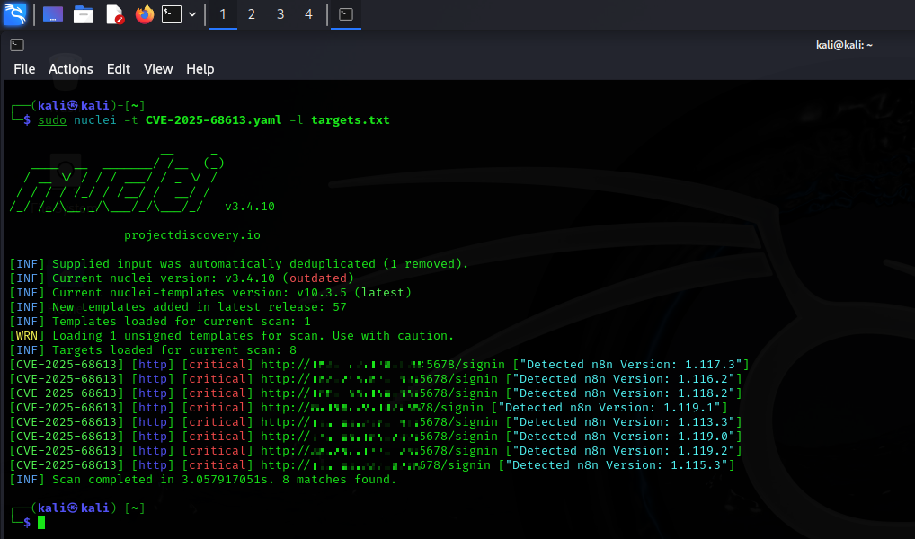Click the v3.4.10 banner version text
The width and height of the screenshot is (915, 539).
pyautogui.click(x=250, y=207)
